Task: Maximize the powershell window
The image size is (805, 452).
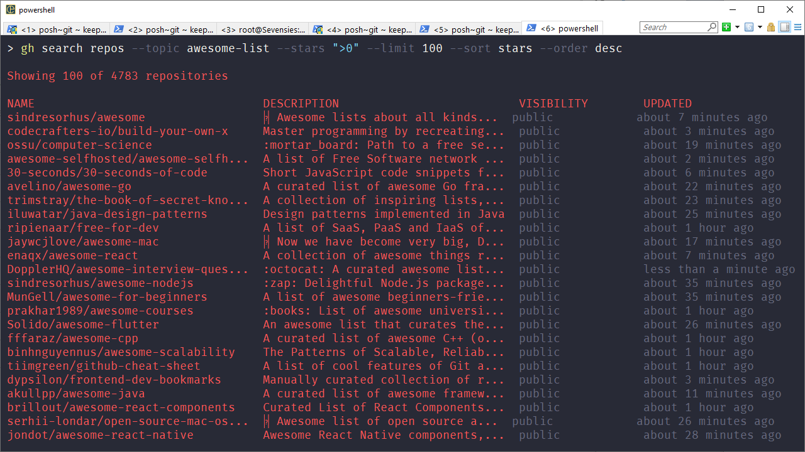Action: click(x=761, y=9)
